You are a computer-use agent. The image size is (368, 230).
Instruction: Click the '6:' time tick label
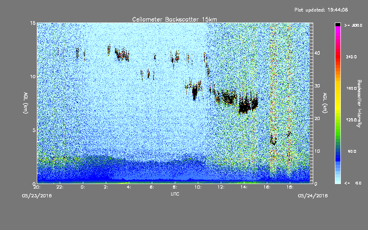click(152, 187)
